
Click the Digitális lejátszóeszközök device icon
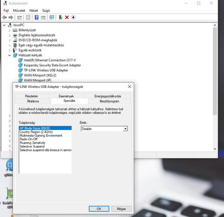click(x=15, y=36)
